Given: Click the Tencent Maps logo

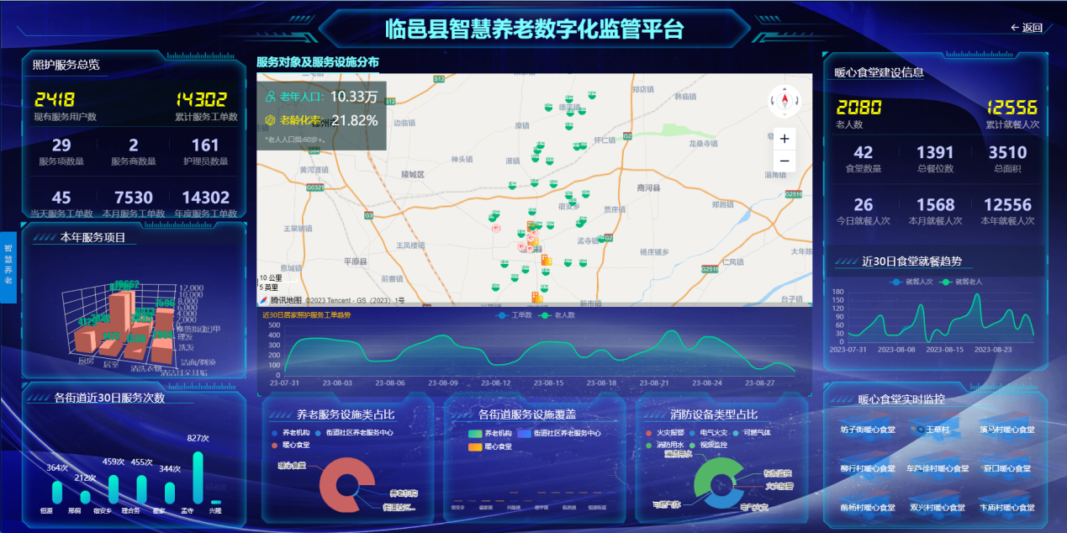Looking at the screenshot, I should click(264, 300).
